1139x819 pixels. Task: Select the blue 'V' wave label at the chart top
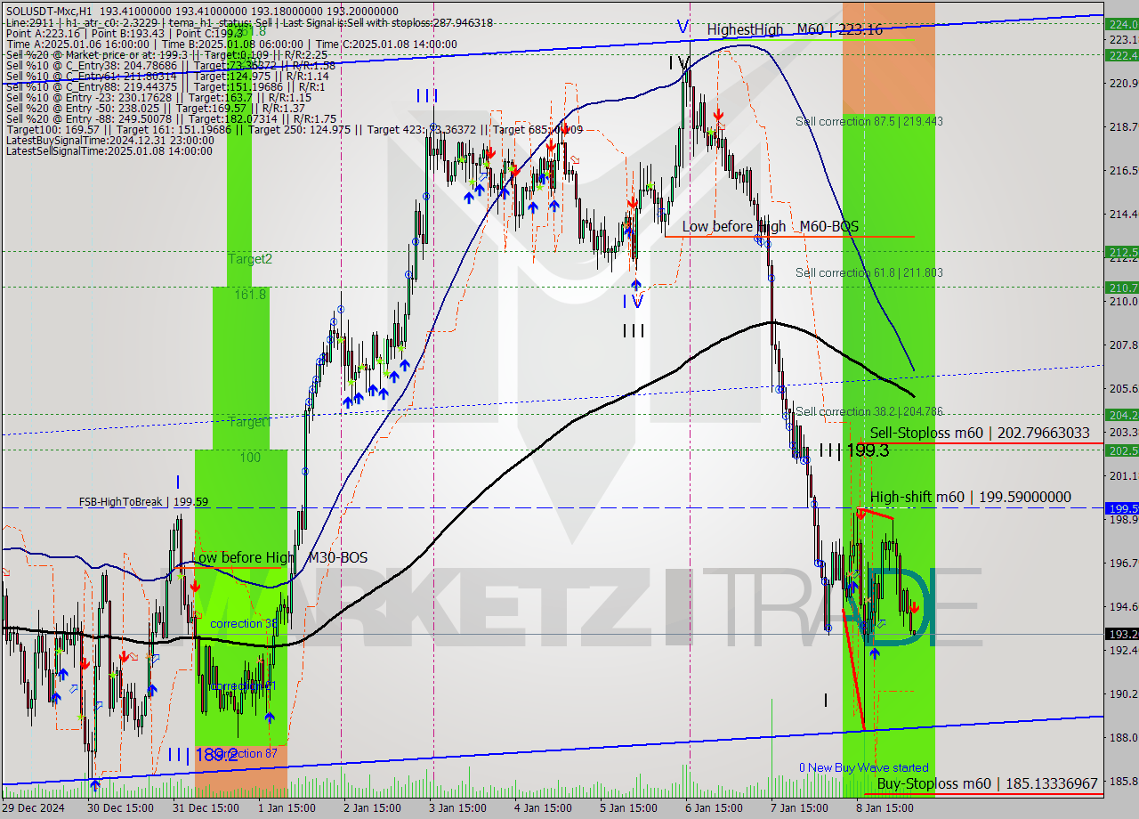pos(683,27)
